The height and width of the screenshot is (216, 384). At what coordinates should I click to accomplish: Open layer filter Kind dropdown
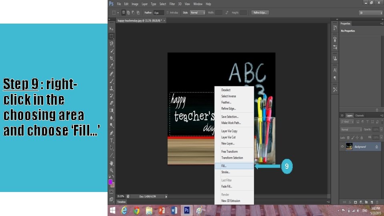(x=347, y=122)
